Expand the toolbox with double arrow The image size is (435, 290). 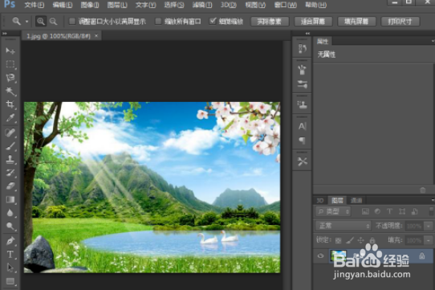(5, 33)
